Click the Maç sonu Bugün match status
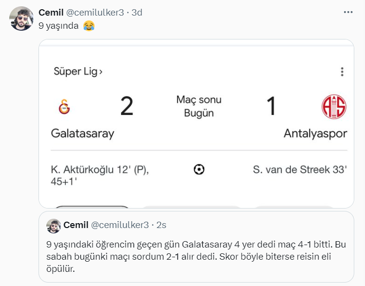 [199, 106]
